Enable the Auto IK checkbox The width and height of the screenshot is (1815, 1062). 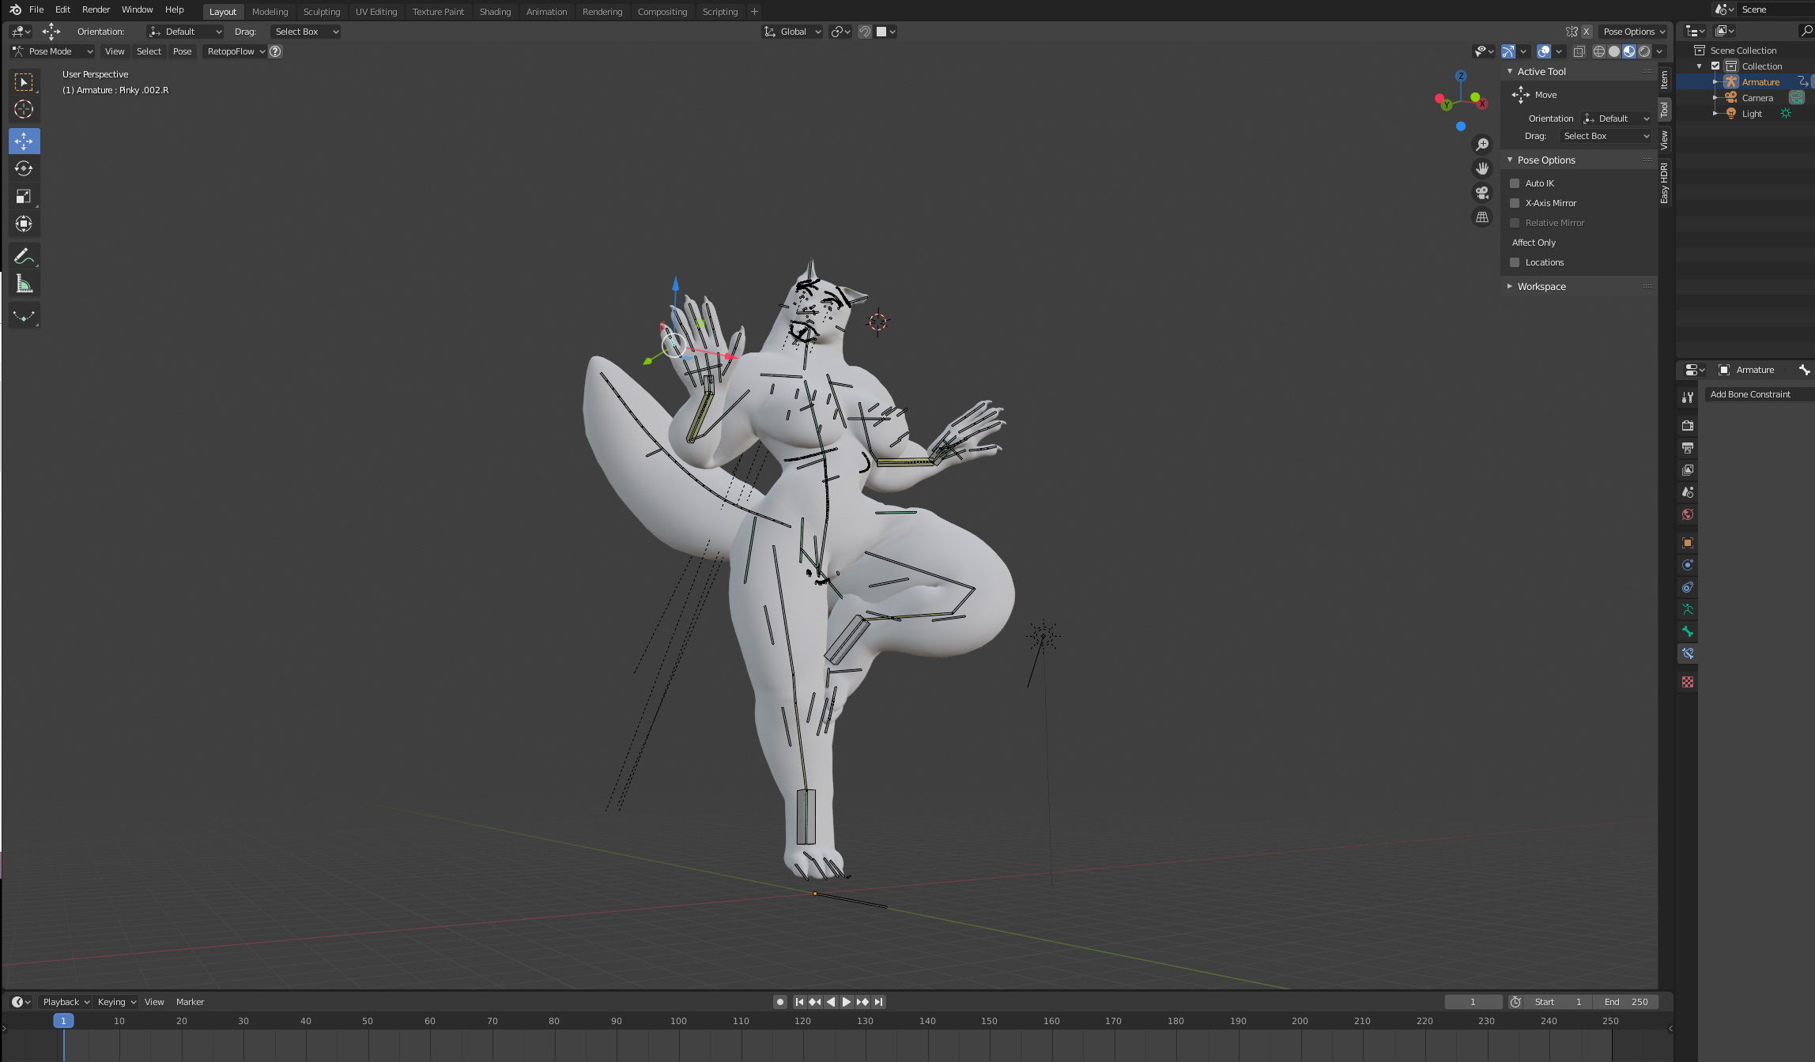[1515, 183]
